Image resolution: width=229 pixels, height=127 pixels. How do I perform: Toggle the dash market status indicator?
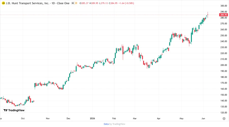[73, 3]
